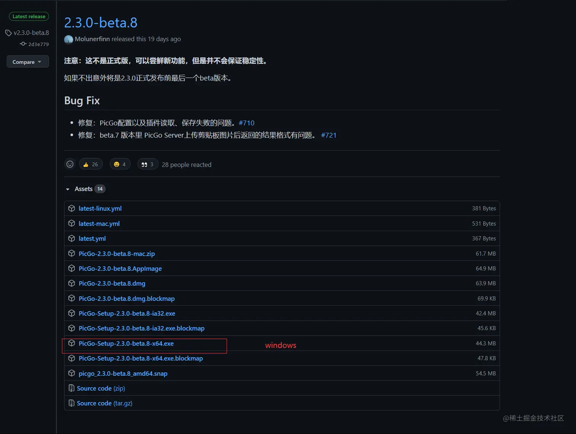The width and height of the screenshot is (576, 434).
Task: Click the package icon for the .dmg asset
Action: tap(72, 283)
